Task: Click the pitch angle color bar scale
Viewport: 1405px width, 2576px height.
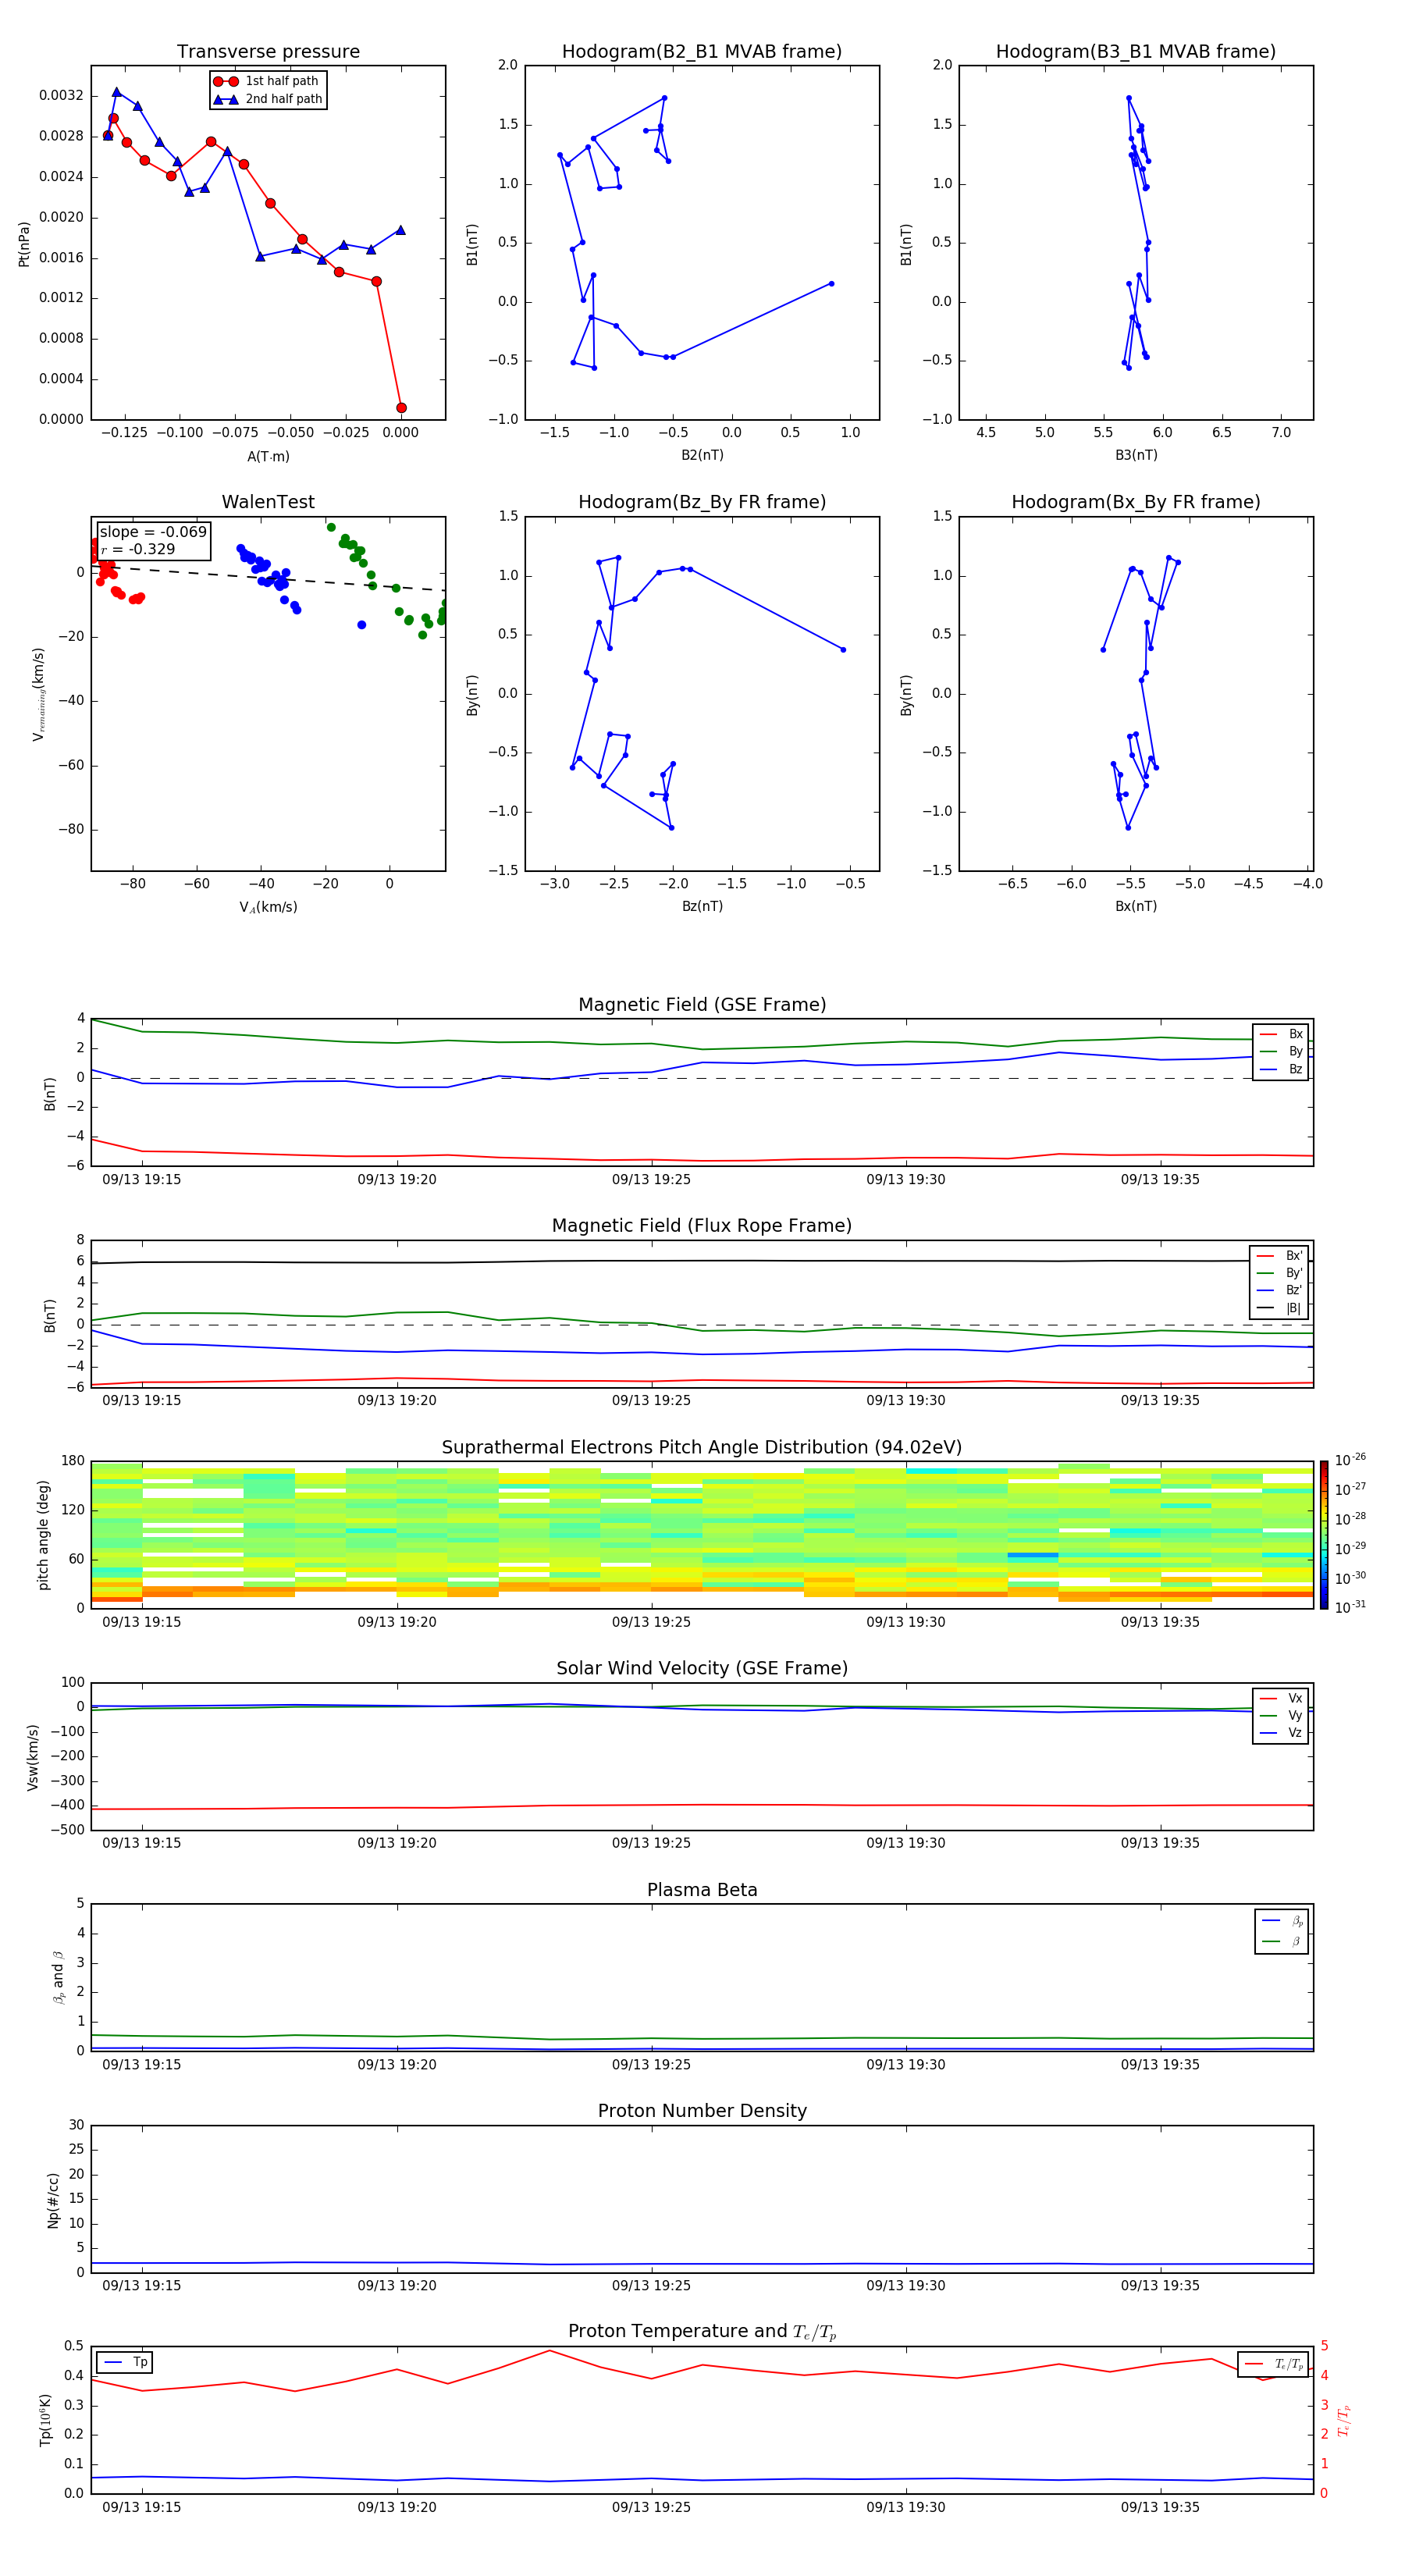Action: [1324, 1535]
